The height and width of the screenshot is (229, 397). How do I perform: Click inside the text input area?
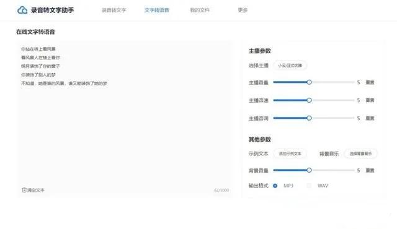pos(125,119)
